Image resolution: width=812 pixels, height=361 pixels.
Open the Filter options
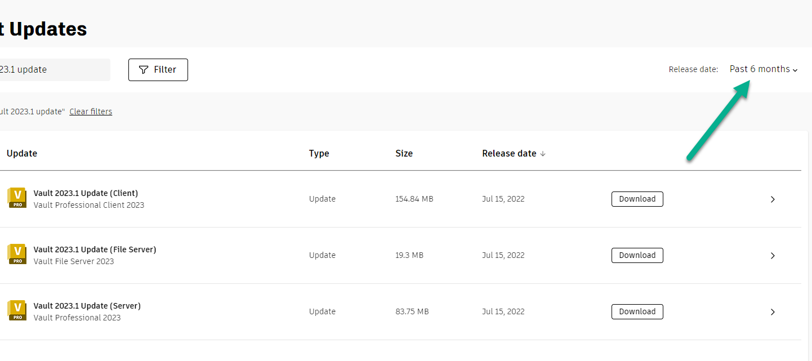click(158, 70)
